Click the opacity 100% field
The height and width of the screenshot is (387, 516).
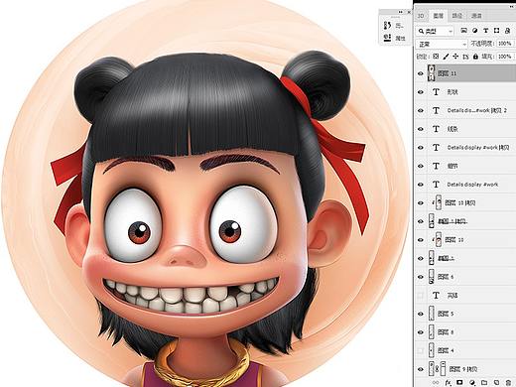pos(505,44)
